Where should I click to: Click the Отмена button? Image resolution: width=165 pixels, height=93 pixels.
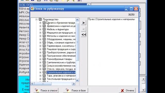(x=127, y=90)
